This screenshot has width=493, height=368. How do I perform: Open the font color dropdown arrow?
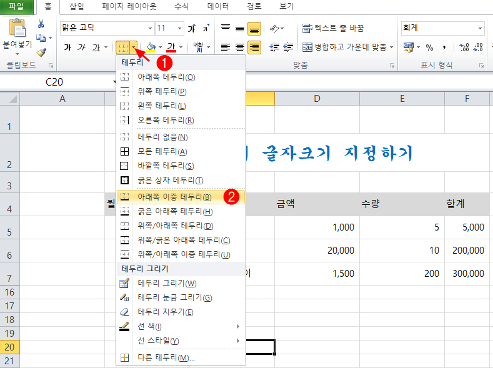[181, 47]
